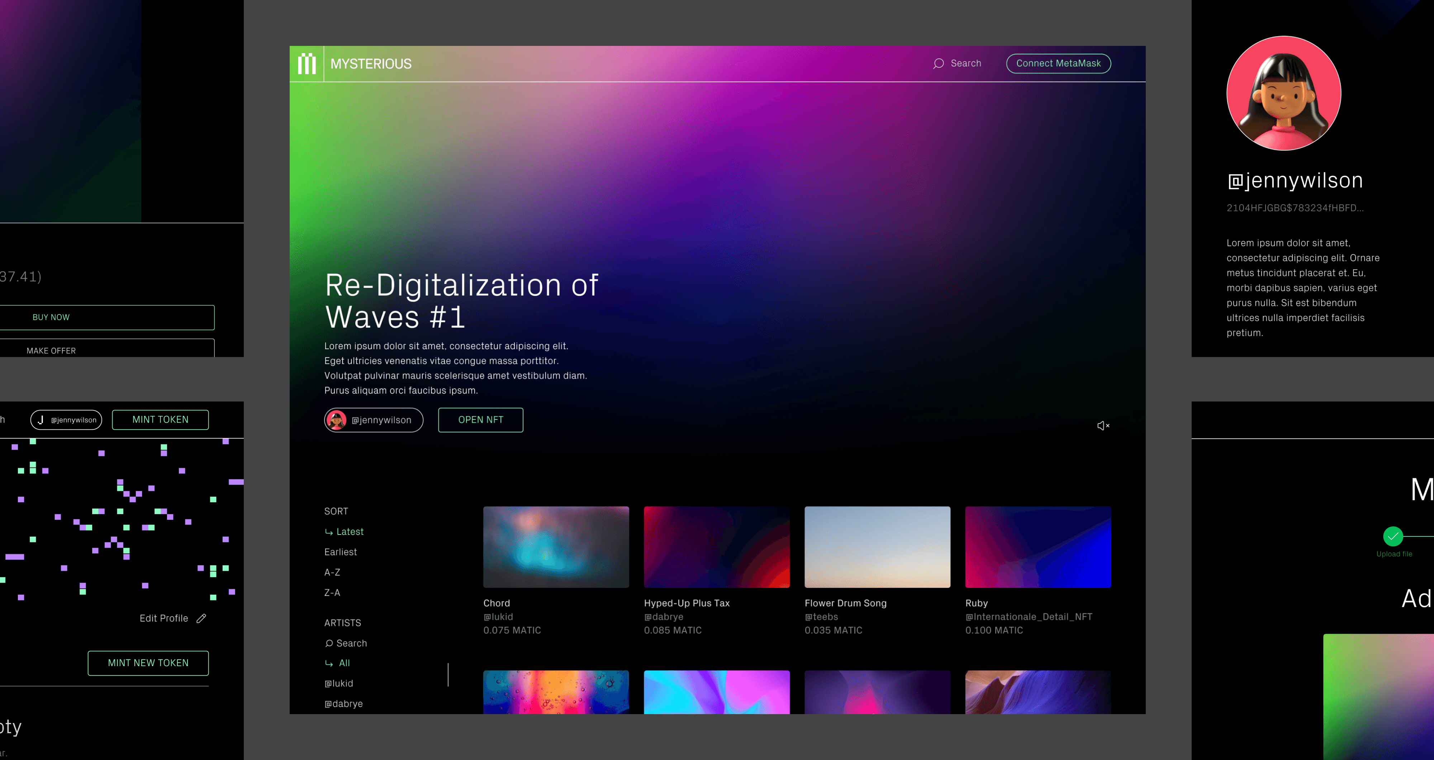Click the J initial user chip
This screenshot has height=760, width=1434.
pyautogui.click(x=66, y=420)
